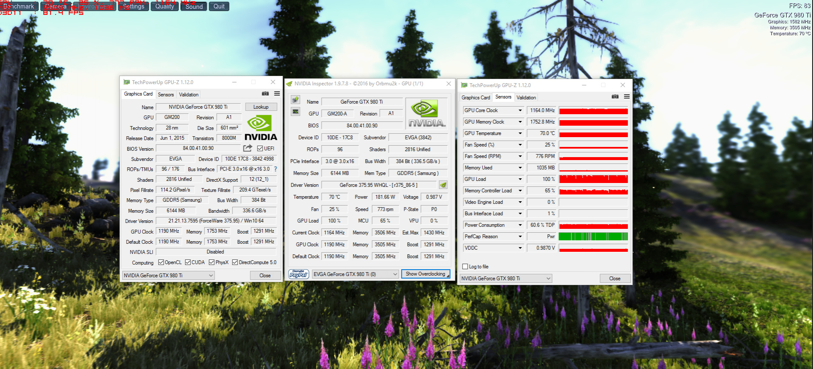Expand the Power Consumption sensor dropdown
Viewport: 813px width, 369px height.
pos(520,225)
